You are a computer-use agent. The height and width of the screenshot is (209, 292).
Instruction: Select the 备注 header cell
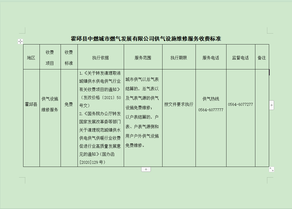click(x=262, y=58)
